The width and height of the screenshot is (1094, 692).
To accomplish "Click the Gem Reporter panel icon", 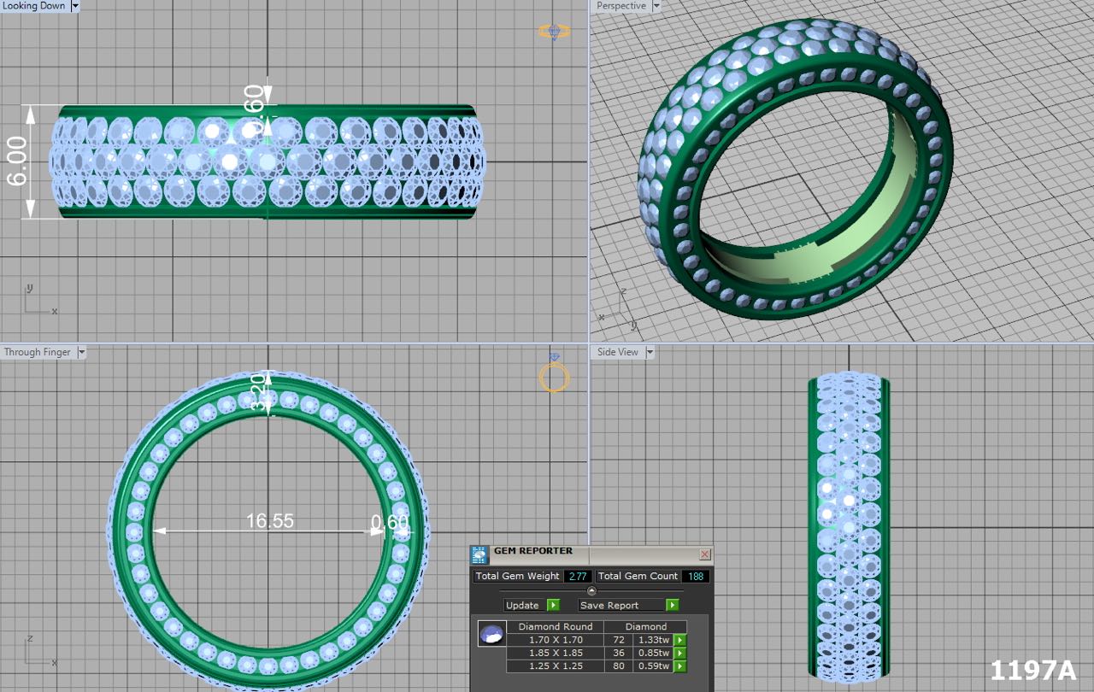I will (480, 555).
